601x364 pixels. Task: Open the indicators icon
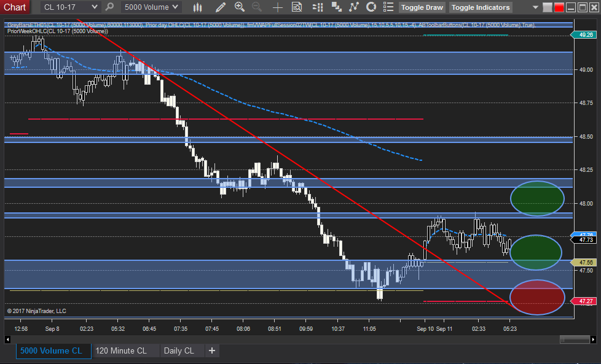point(353,7)
